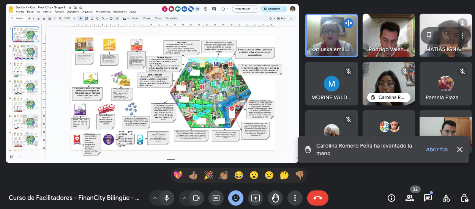Expand the Presentación dropdown arrow
This screenshot has width=475, height=209.
coord(256,9)
